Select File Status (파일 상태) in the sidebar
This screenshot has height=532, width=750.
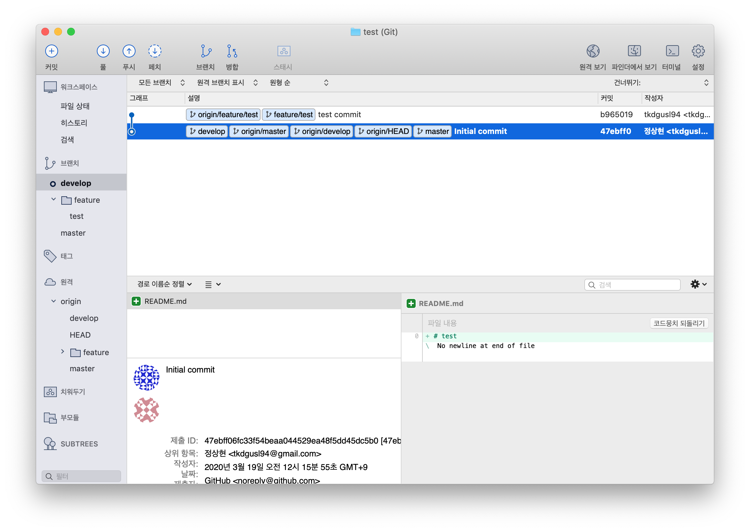click(75, 106)
